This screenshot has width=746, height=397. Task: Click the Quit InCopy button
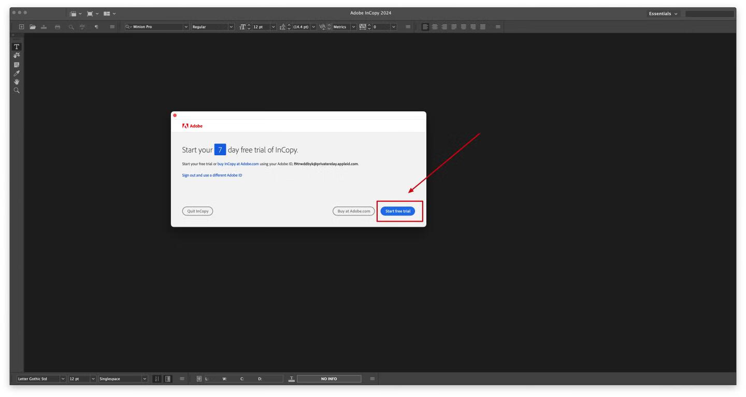click(197, 211)
